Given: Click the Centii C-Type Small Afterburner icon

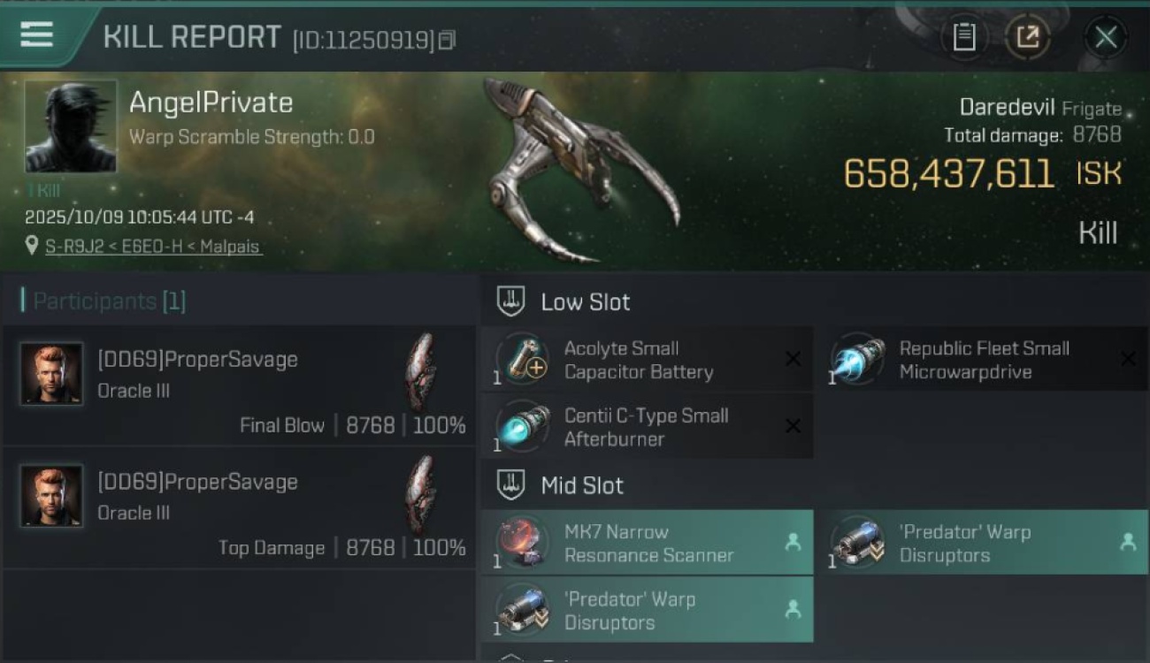Looking at the screenshot, I should pyautogui.click(x=522, y=426).
